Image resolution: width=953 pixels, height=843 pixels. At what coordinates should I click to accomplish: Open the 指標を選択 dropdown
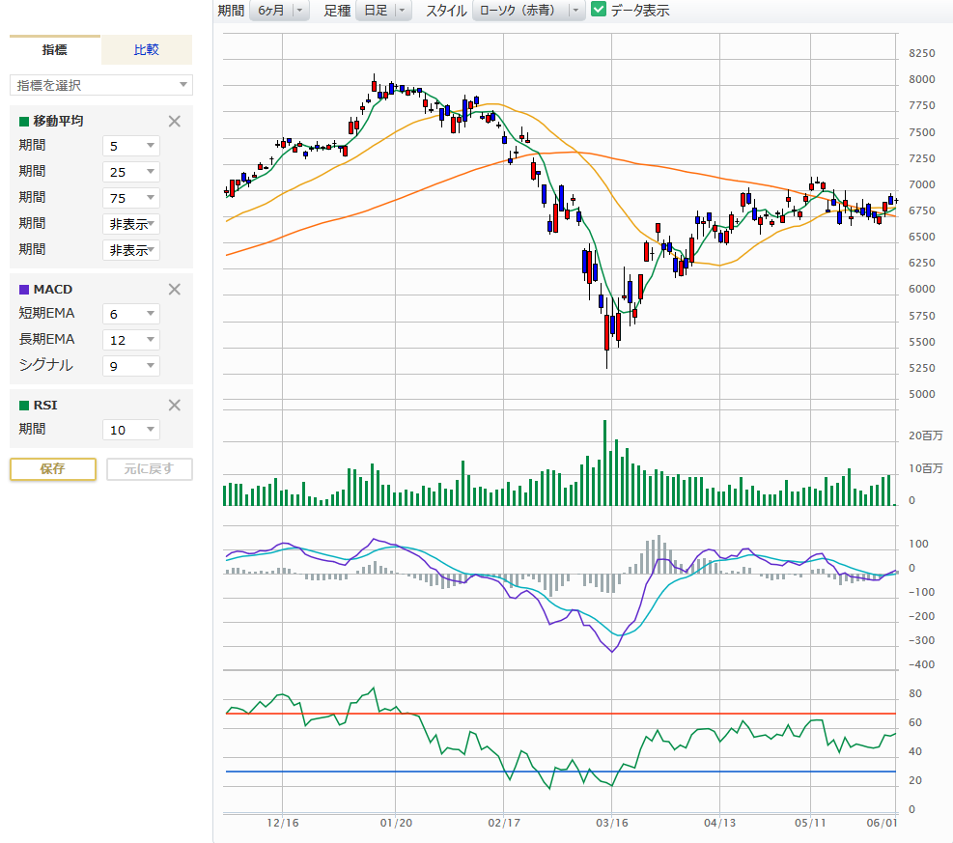point(101,85)
